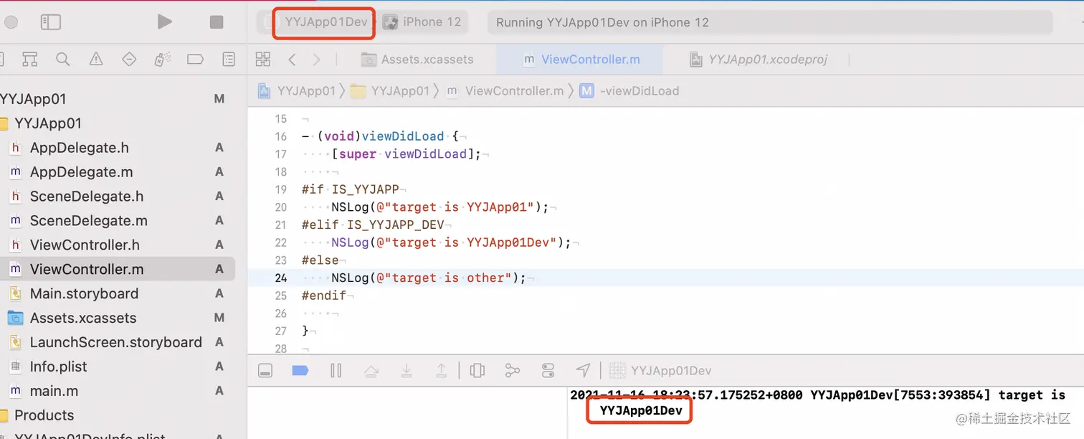Switch to the Assets.xcassets tab

click(x=417, y=60)
